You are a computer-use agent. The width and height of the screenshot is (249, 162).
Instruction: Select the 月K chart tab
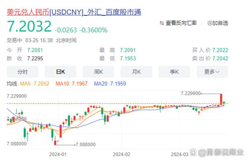(x=136, y=72)
